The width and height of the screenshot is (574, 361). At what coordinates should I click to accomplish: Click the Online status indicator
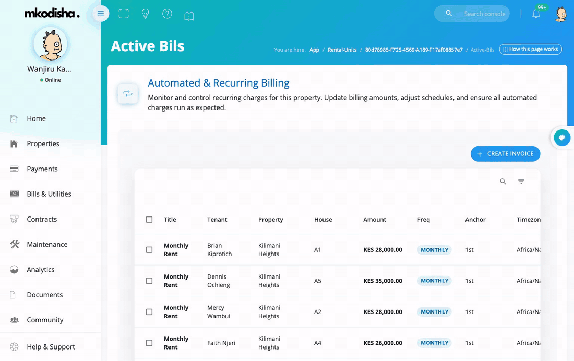pos(51,80)
